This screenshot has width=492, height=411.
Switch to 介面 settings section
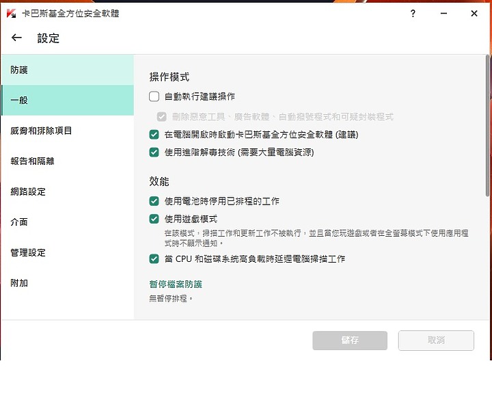point(68,222)
